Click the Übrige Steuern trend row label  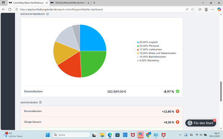(33, 122)
